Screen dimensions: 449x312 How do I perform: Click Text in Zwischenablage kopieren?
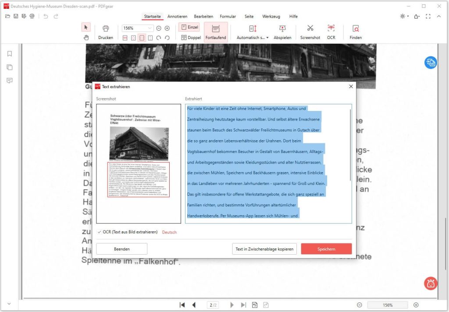point(264,248)
